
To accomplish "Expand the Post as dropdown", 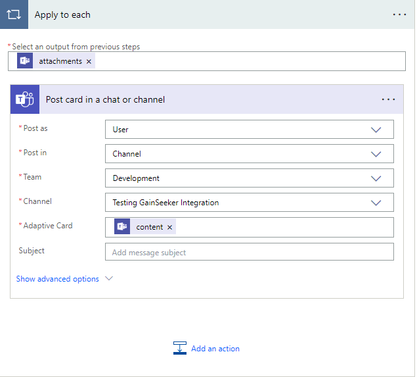I will point(376,130).
